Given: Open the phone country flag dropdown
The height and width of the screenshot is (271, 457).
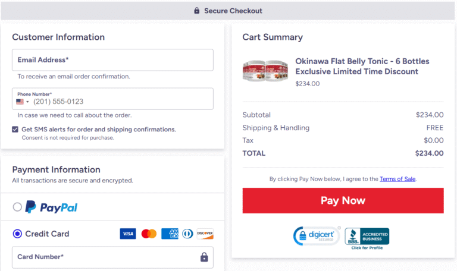Looking at the screenshot, I should click(23, 102).
